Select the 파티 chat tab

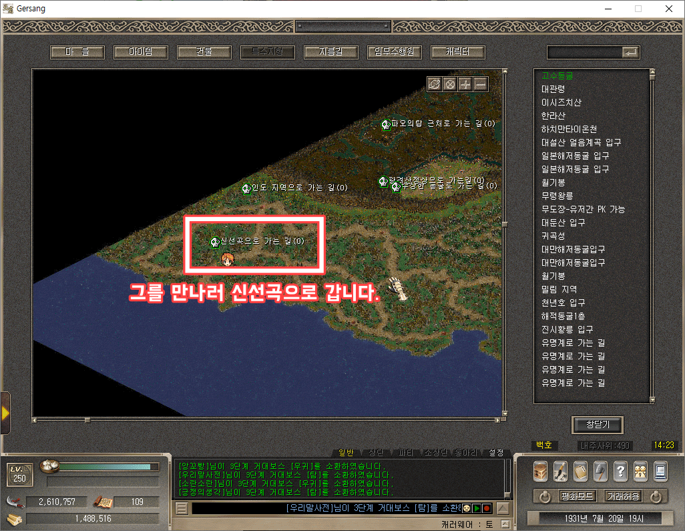click(405, 453)
